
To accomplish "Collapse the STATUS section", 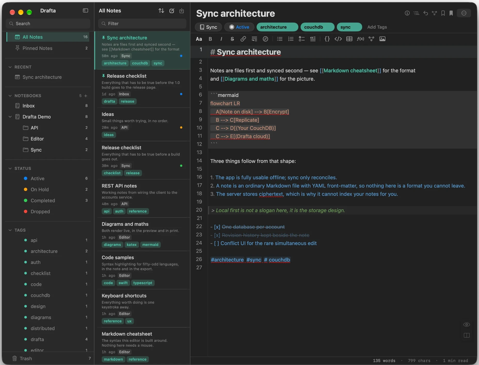I will point(10,168).
